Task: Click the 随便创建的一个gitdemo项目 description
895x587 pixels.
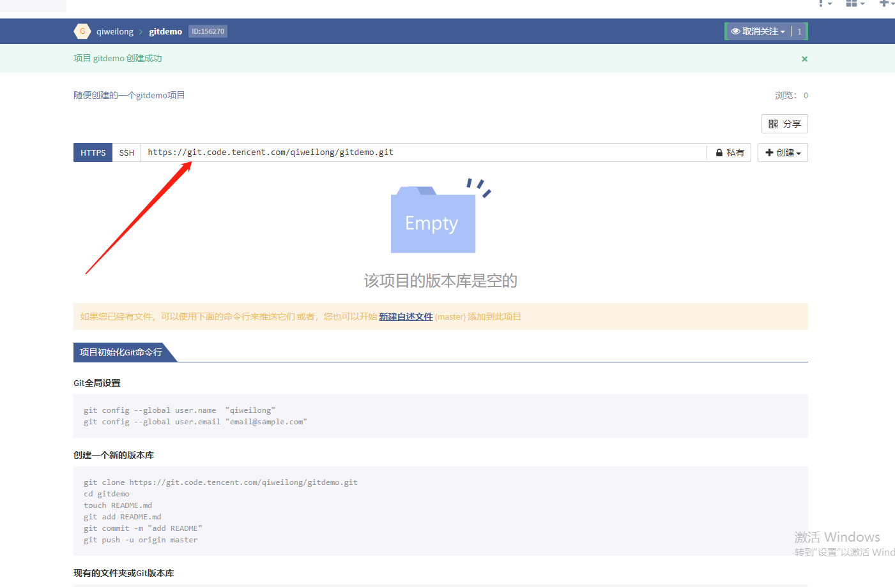Action: 129,95
